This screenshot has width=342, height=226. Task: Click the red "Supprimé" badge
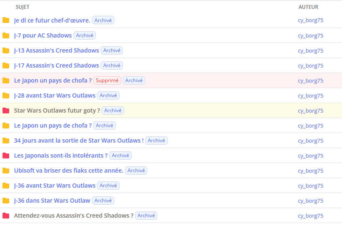coord(107,80)
